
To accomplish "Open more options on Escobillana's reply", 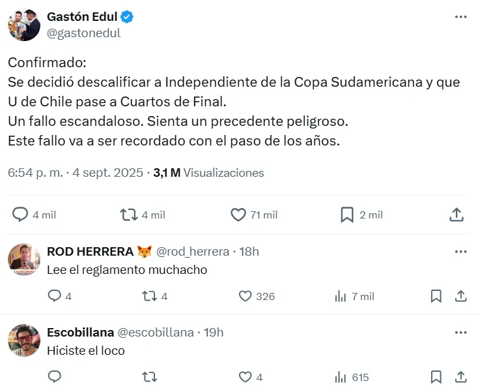I will pyautogui.click(x=460, y=333).
